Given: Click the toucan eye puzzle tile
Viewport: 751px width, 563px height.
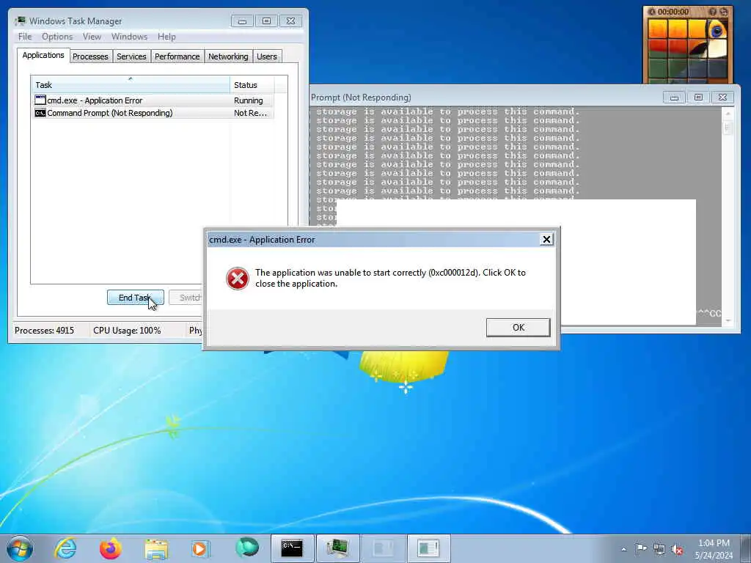Looking at the screenshot, I should point(717,29).
